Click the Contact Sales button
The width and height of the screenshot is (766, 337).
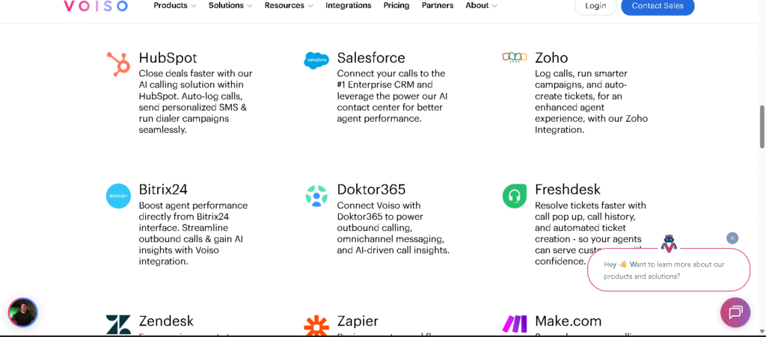[657, 6]
